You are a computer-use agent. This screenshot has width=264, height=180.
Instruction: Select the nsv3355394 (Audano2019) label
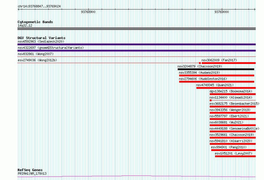click(199, 73)
